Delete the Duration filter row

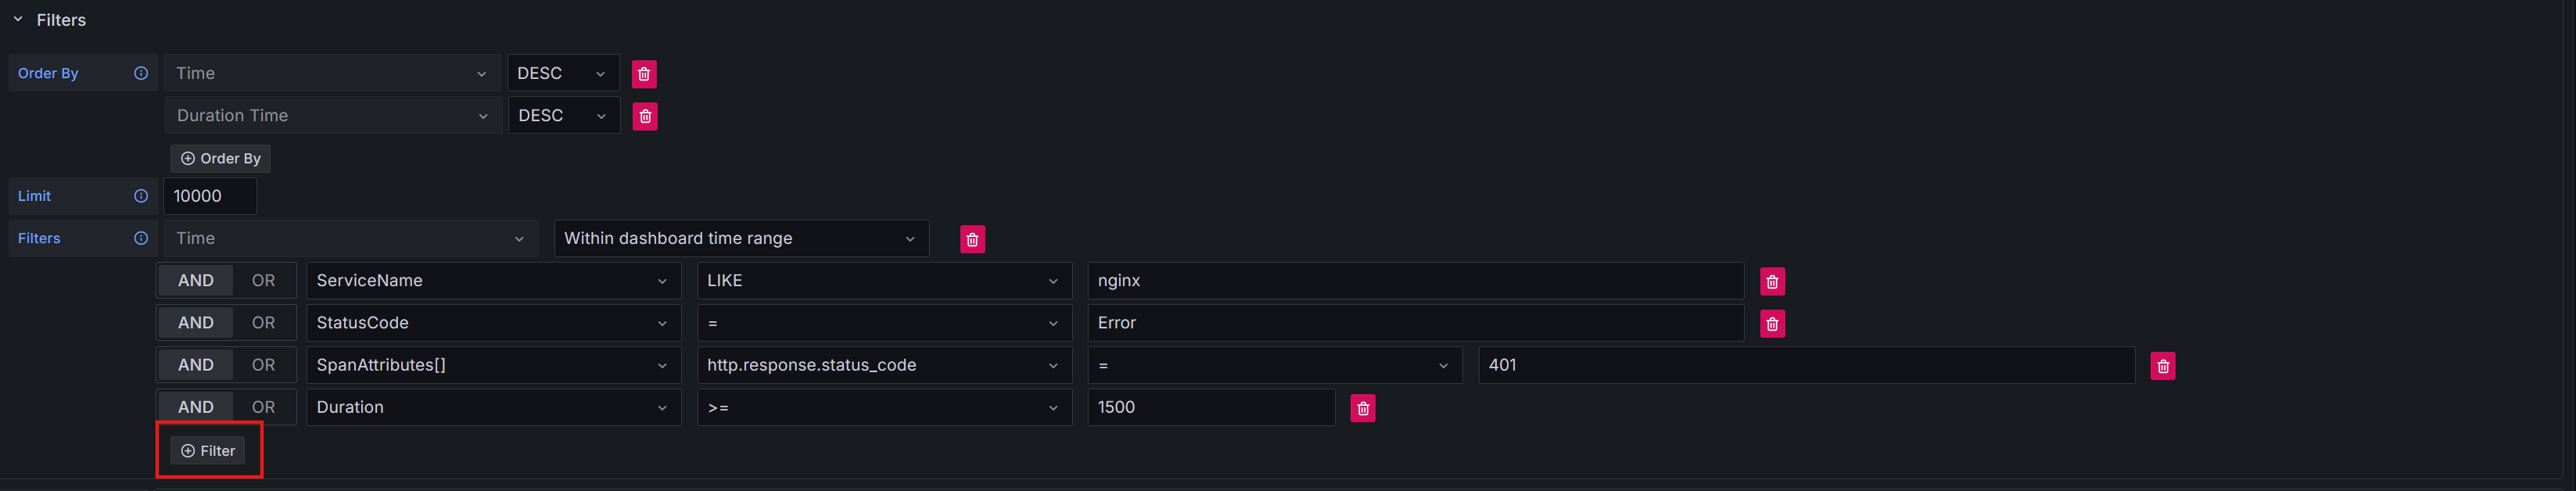coord(1362,408)
